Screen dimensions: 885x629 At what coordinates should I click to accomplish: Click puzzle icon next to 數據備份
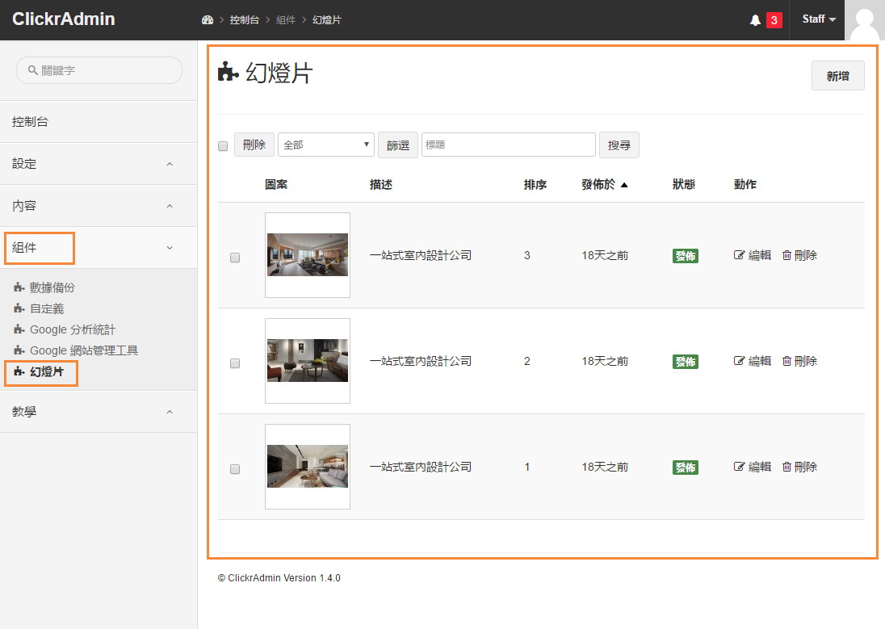click(19, 287)
